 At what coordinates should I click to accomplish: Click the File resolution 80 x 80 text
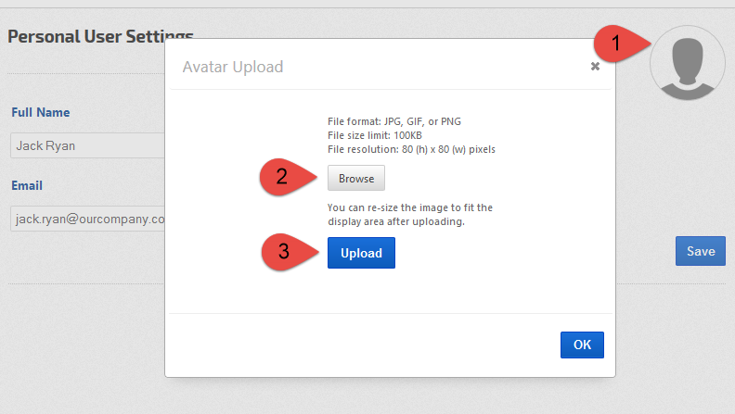coord(411,149)
